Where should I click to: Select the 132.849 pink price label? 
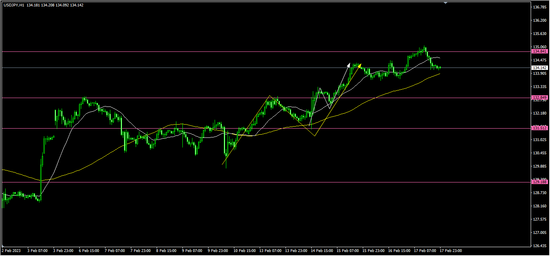click(x=540, y=98)
